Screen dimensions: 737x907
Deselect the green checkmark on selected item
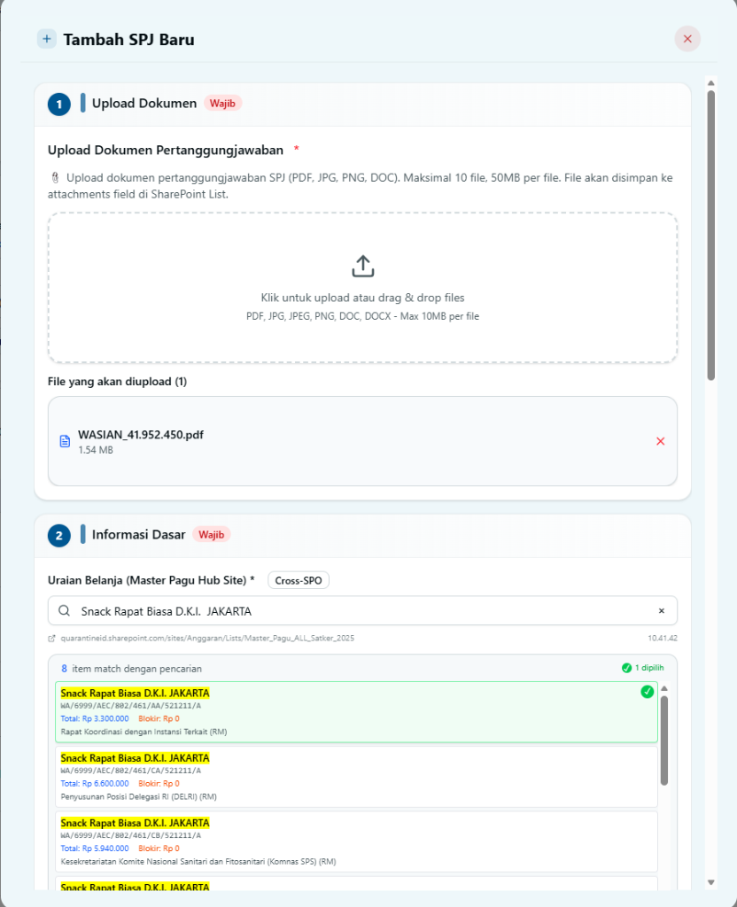[647, 692]
